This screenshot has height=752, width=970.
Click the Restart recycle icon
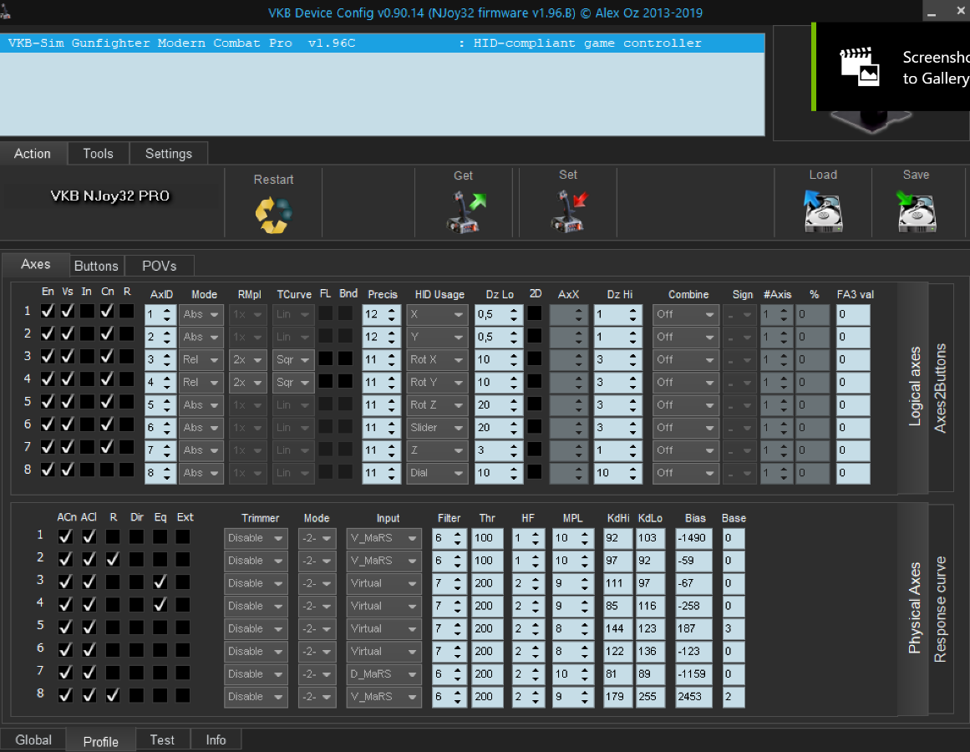tap(273, 215)
